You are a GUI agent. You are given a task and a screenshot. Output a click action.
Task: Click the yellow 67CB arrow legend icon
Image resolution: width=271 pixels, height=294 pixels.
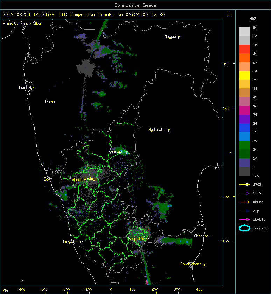[244, 184]
